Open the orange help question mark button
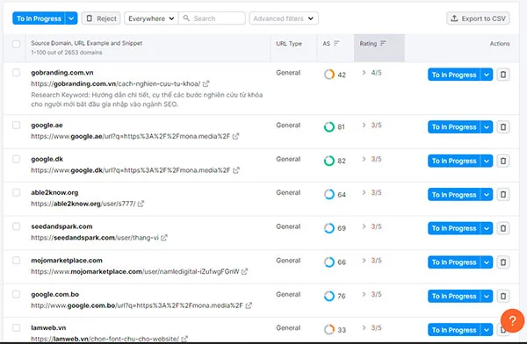The image size is (527, 344). pyautogui.click(x=512, y=320)
